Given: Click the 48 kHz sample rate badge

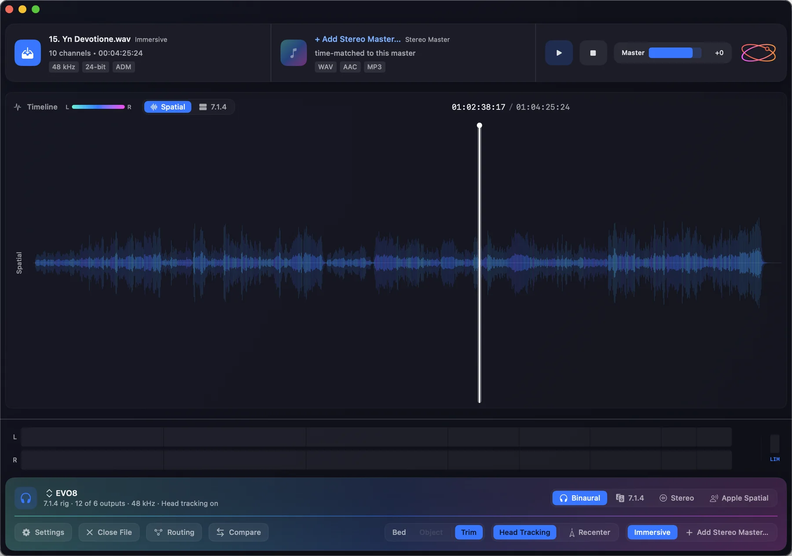Looking at the screenshot, I should coord(64,67).
